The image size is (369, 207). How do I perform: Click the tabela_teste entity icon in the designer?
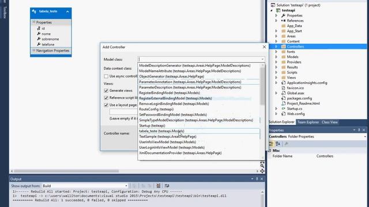coord(34,11)
